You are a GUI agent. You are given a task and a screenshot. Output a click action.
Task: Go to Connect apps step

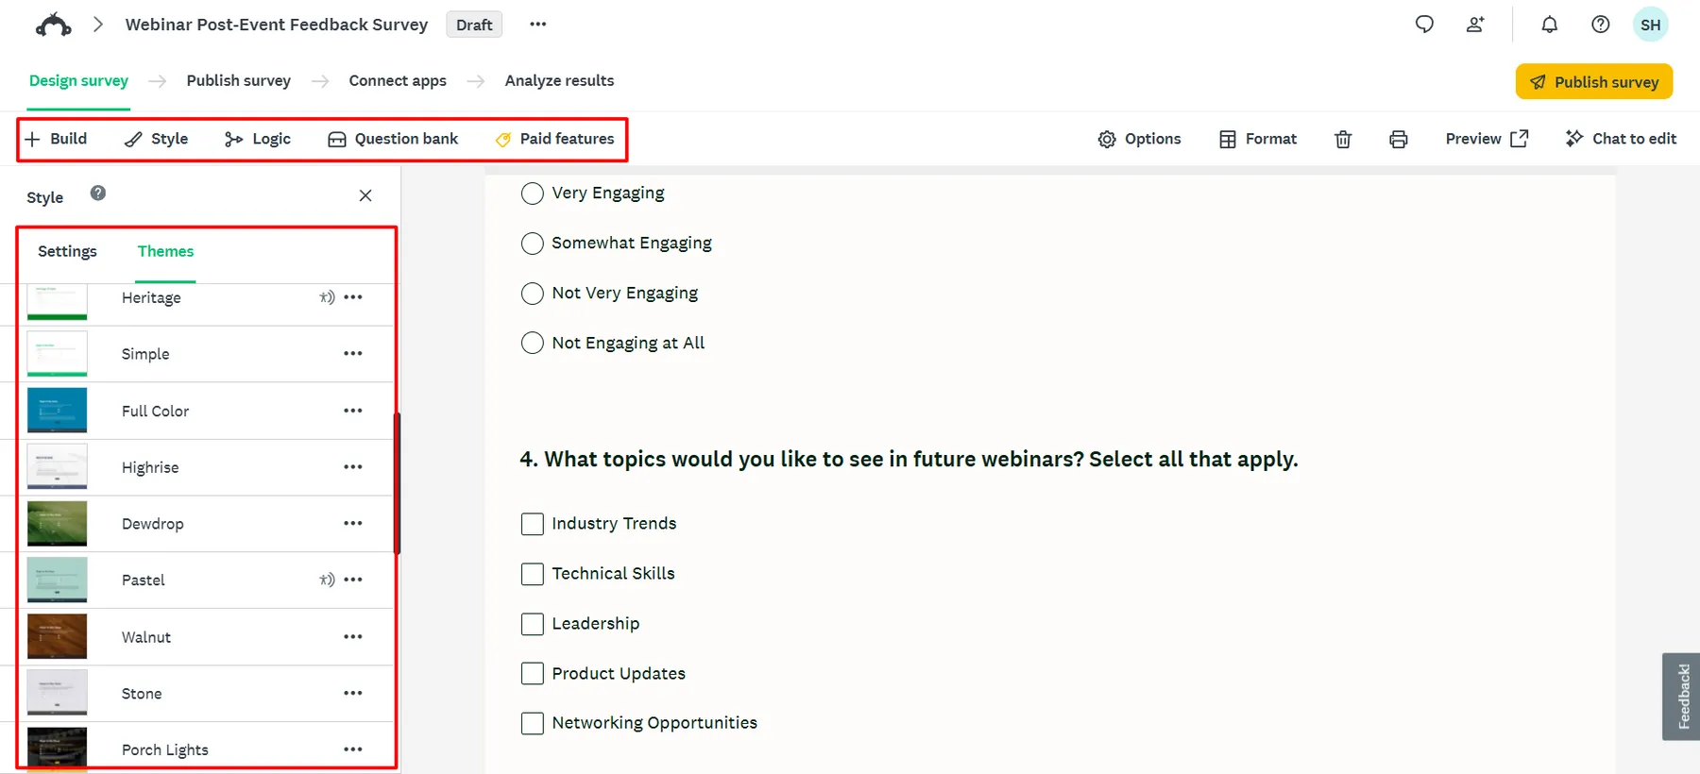(398, 80)
